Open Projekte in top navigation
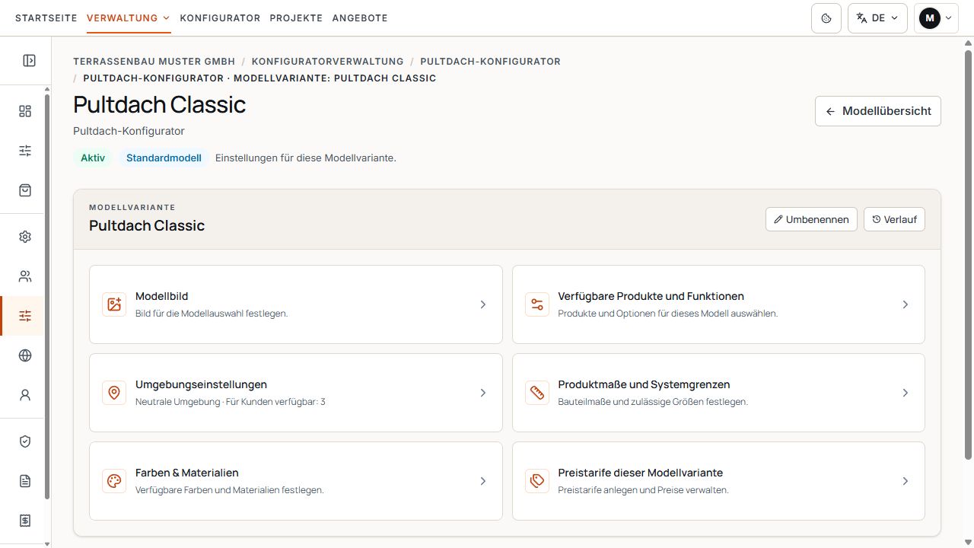Image resolution: width=974 pixels, height=548 pixels. coord(296,18)
